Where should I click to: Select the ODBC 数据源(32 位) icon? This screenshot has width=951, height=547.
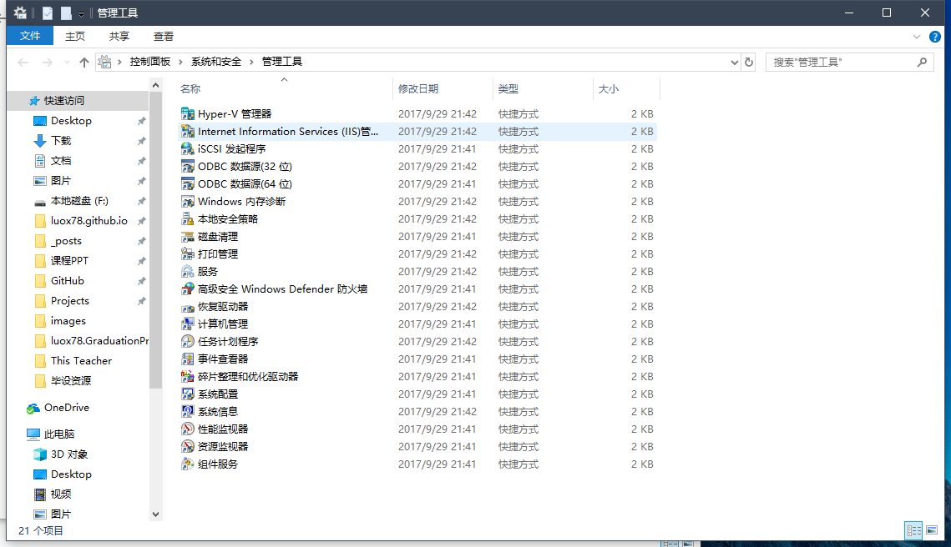coord(187,167)
